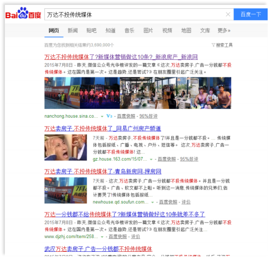
Task: Click the shouting man thumbnail
Action: coord(66,147)
